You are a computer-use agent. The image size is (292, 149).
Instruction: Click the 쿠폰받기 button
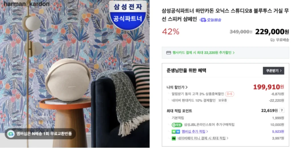pos(273,71)
